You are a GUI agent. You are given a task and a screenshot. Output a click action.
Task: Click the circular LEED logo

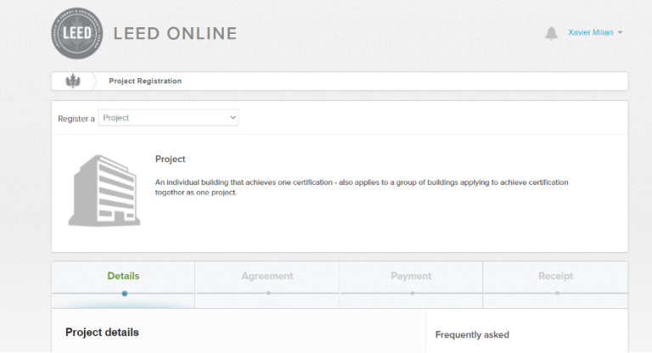coord(76,34)
